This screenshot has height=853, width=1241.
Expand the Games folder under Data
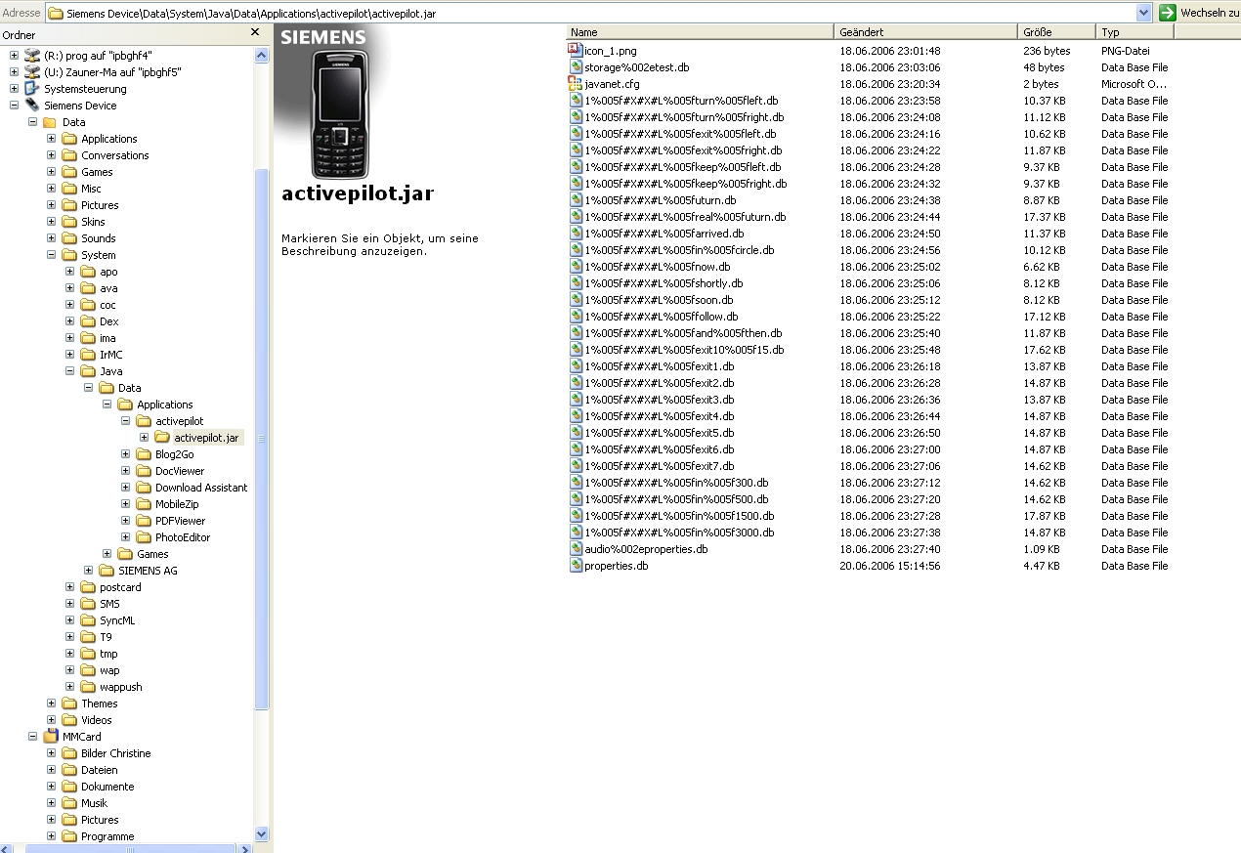51,172
